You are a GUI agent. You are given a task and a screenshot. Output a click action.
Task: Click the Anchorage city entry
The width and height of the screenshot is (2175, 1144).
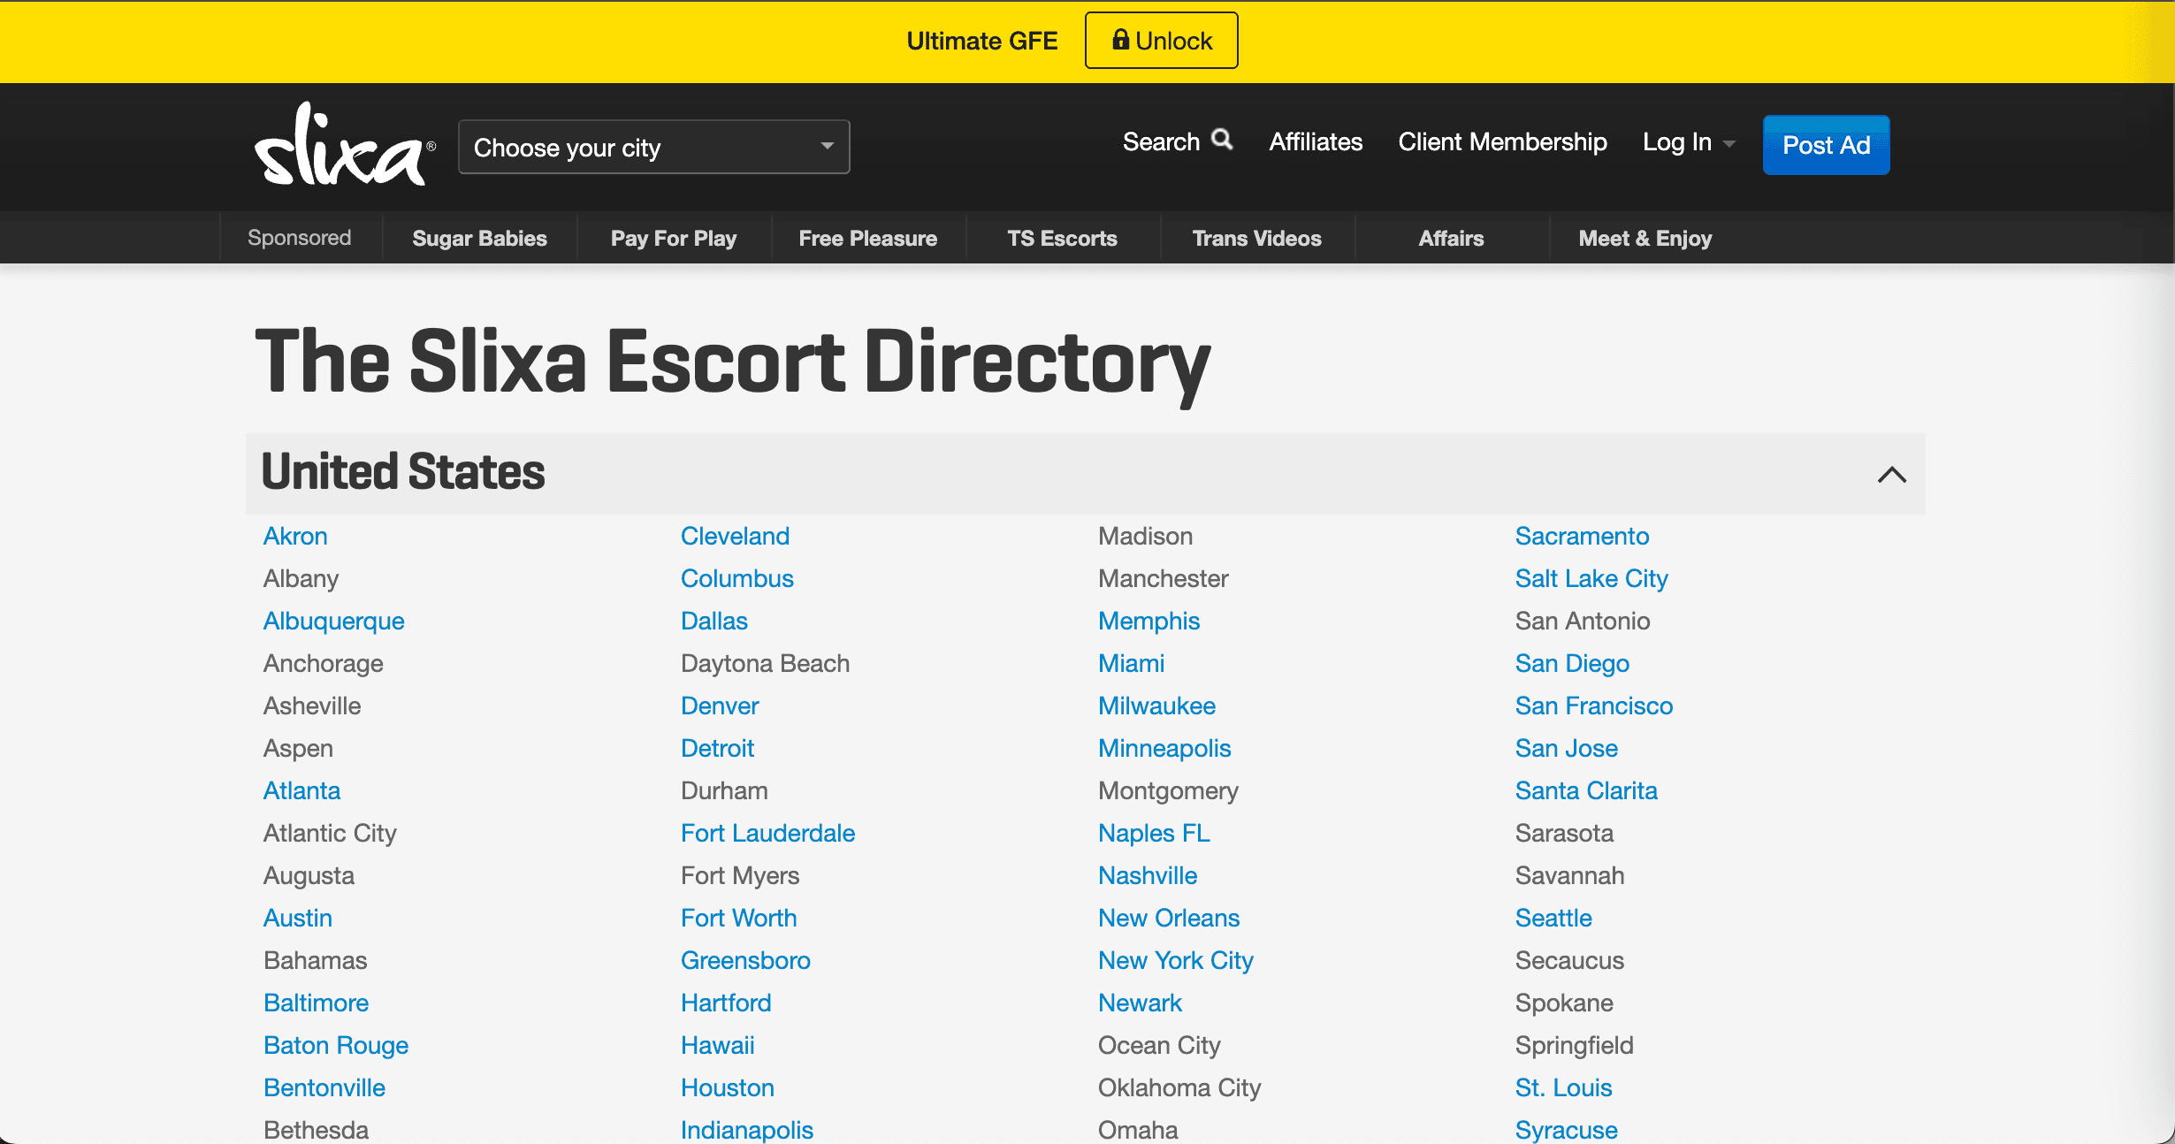click(x=324, y=663)
